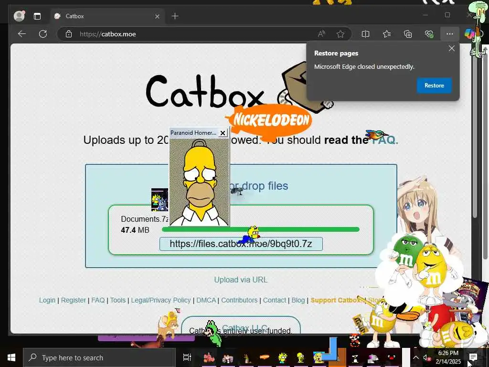489x367 pixels.
Task: Close the Catbox tab
Action: 157,16
